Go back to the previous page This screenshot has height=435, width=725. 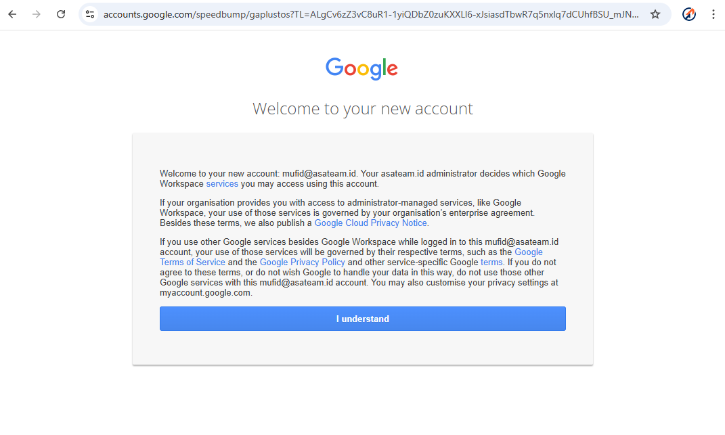(x=12, y=14)
